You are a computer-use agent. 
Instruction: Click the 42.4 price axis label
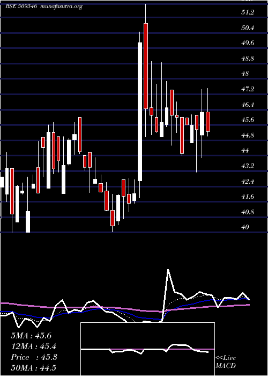[248, 182]
